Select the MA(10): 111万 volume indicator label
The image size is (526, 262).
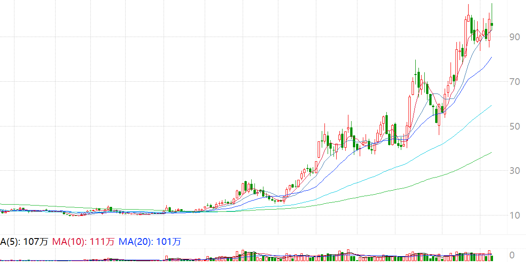(83, 242)
